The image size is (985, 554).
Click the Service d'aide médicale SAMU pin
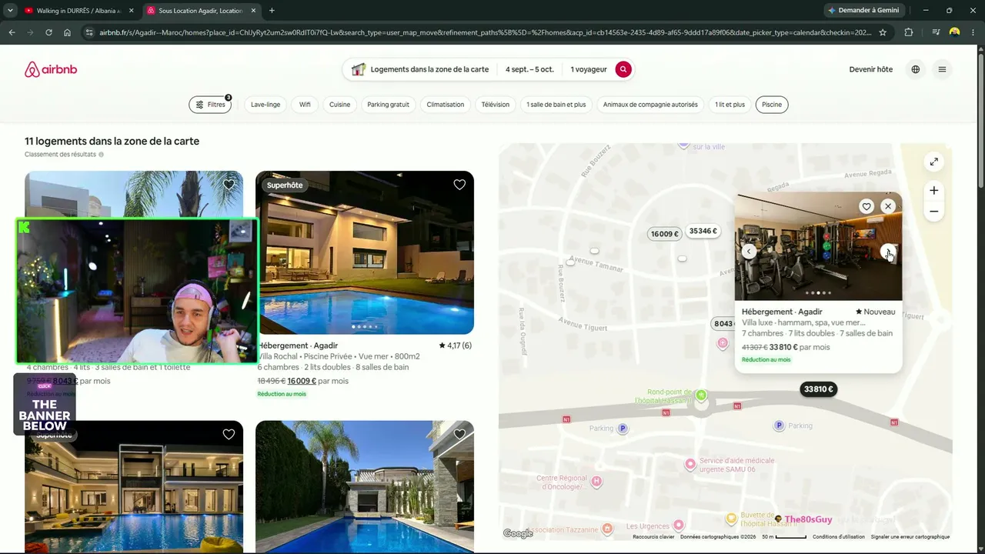pos(690,464)
